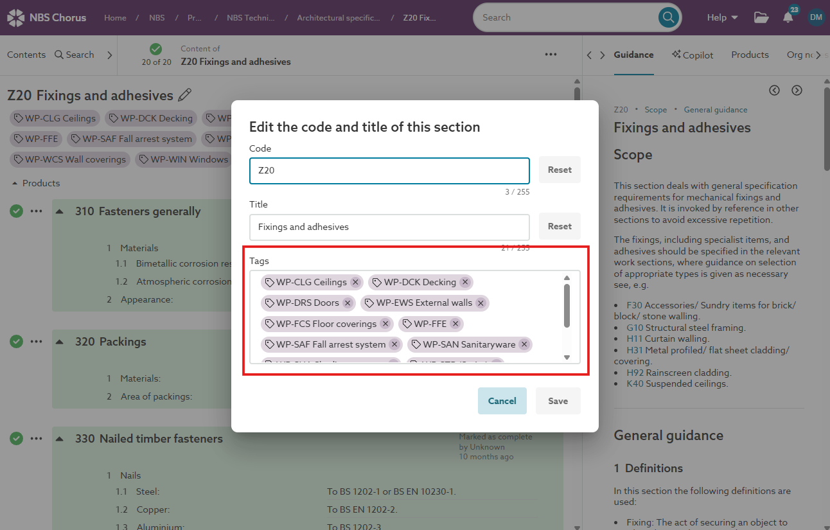Switch to the Copilot tab
830x530 pixels.
[693, 55]
